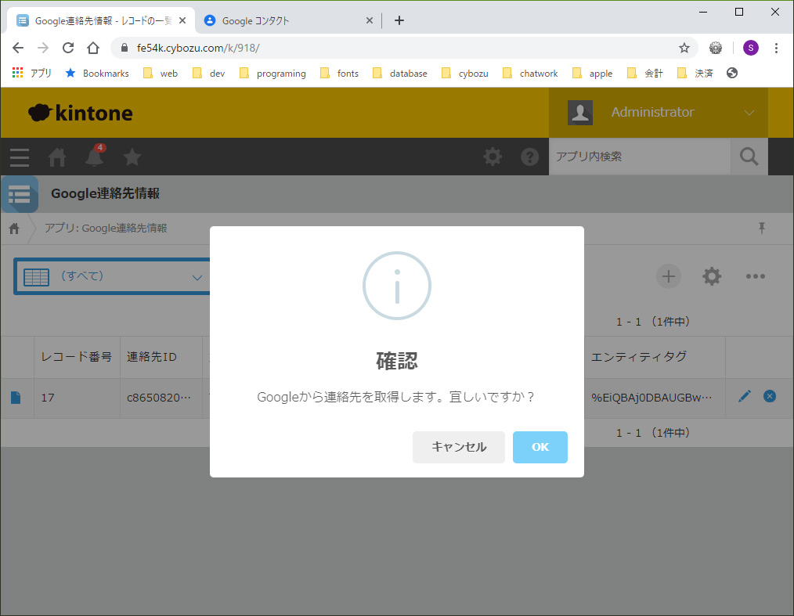Go back in browser history

click(18, 48)
